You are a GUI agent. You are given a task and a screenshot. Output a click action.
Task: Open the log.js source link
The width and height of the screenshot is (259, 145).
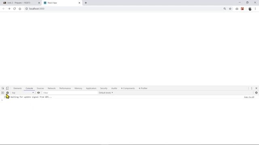click(x=249, y=97)
